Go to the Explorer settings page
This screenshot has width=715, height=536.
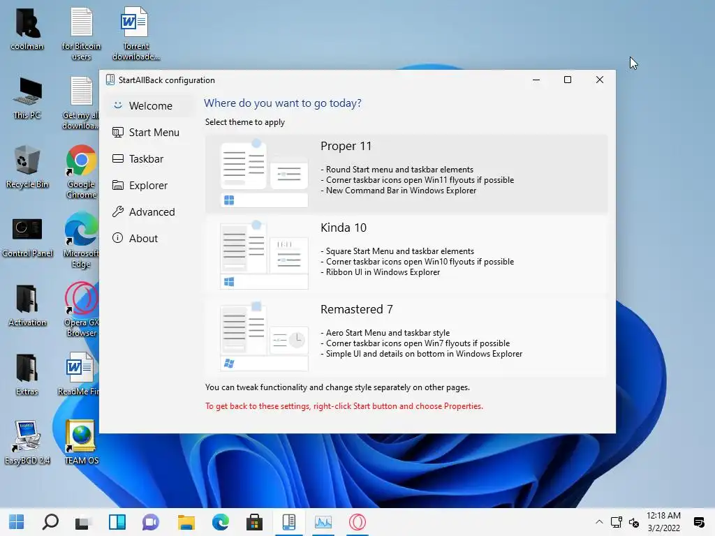(149, 185)
